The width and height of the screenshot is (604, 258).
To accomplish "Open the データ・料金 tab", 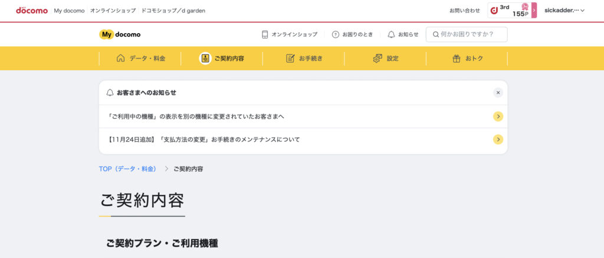I will tap(141, 58).
